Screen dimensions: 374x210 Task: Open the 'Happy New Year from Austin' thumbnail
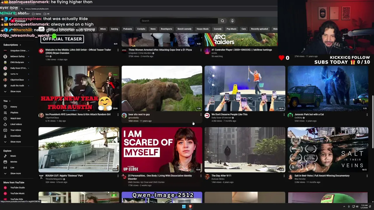pyautogui.click(x=79, y=88)
